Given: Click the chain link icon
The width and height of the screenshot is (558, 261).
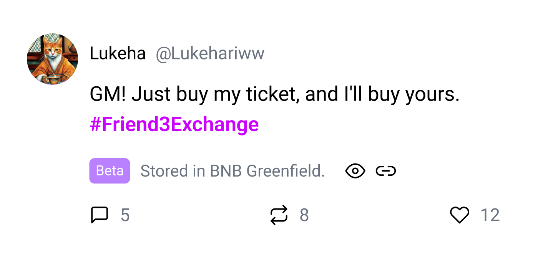Looking at the screenshot, I should point(386,171).
